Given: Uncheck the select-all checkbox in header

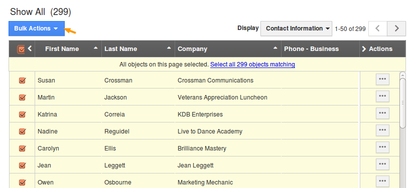Looking at the screenshot, I should point(21,49).
